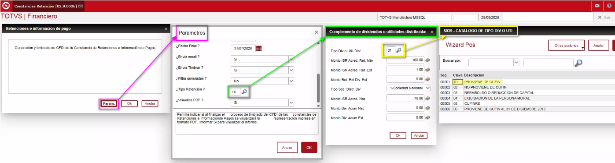Expand the ¿Filtra generadas? dropdown
Image resolution: width=615 pixels, height=163 pixels.
[291, 81]
